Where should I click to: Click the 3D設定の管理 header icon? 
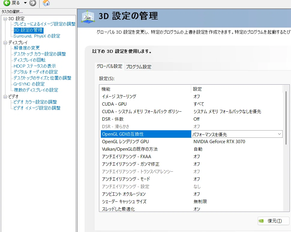click(88, 17)
